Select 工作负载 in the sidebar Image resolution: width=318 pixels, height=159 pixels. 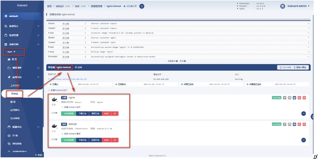(15, 86)
